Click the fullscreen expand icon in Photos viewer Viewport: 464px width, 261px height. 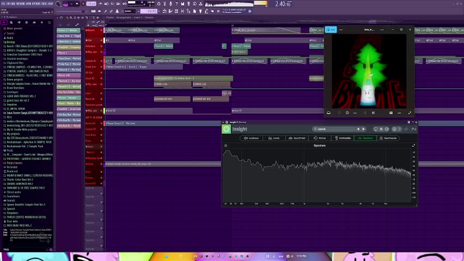tap(410, 113)
